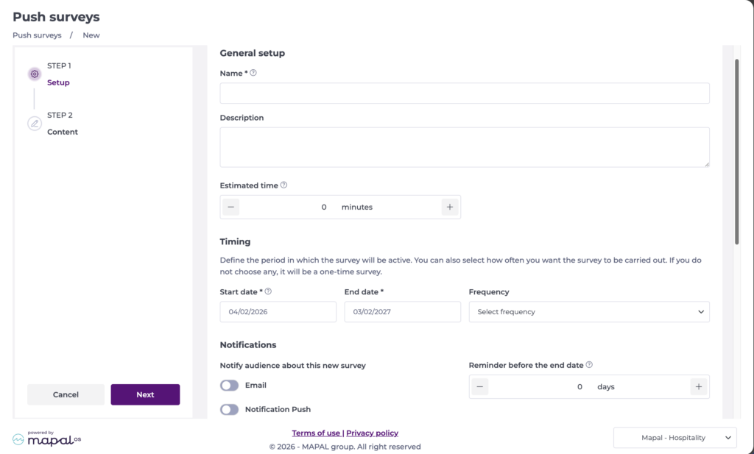Expand the Mapal - Hospitality selector
754x454 pixels.
click(x=674, y=438)
